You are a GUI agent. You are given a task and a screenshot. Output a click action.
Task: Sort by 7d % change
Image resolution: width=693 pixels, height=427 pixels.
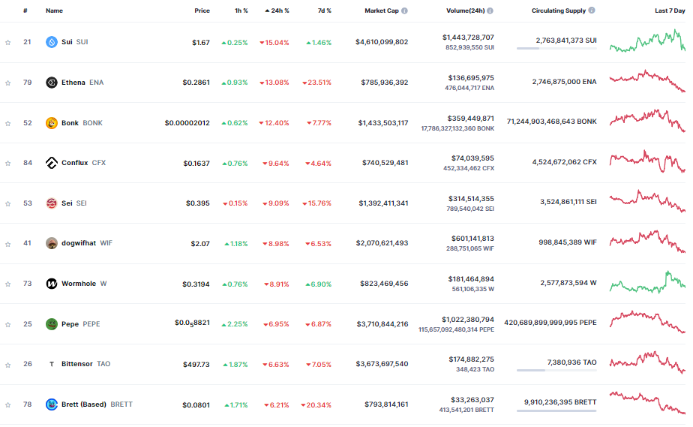pos(325,11)
